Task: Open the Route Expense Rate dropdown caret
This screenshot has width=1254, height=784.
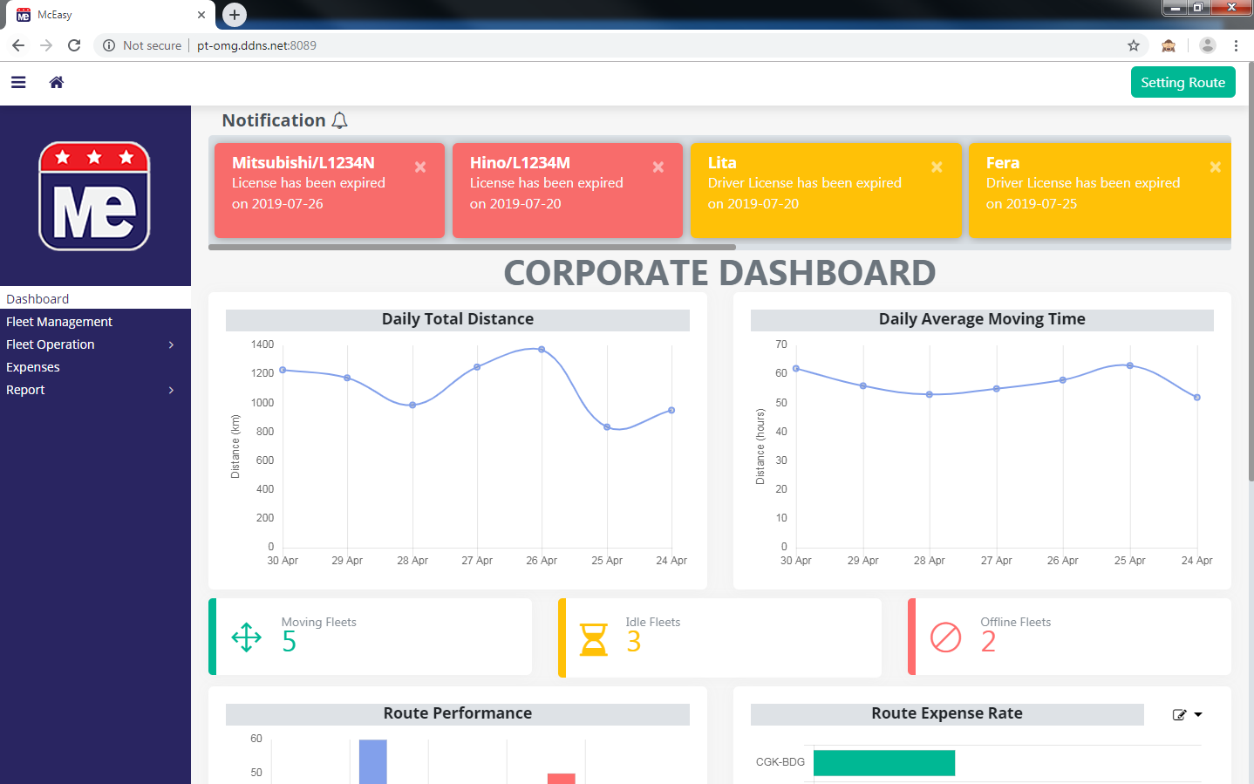Action: pyautogui.click(x=1198, y=714)
